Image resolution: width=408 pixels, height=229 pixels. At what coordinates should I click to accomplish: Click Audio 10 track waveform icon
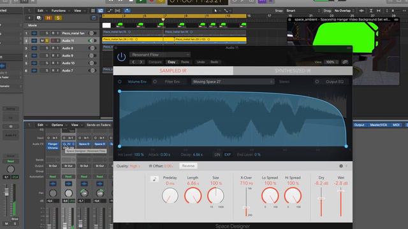[x=34, y=63]
